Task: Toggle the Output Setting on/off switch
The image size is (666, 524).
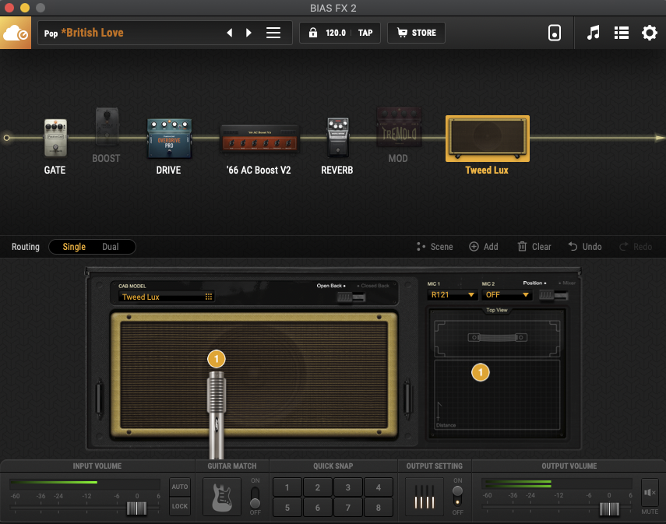Action: (x=458, y=497)
